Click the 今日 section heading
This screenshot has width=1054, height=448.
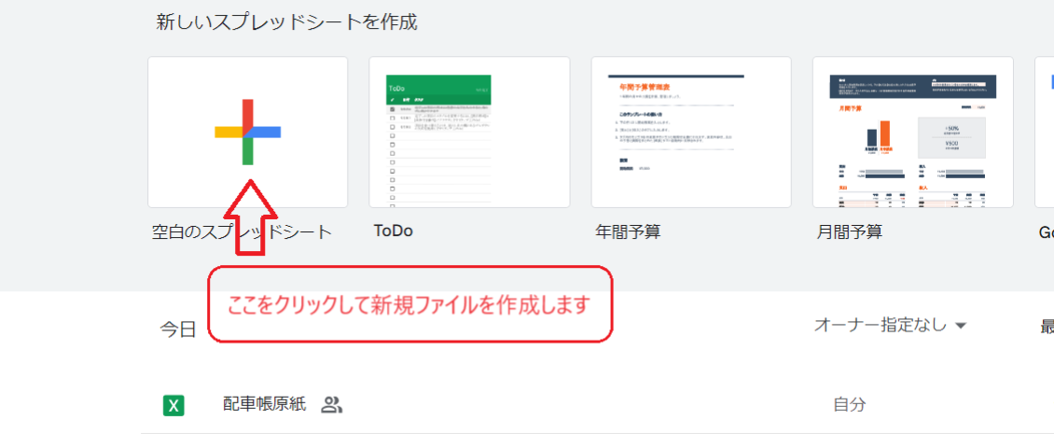(177, 329)
